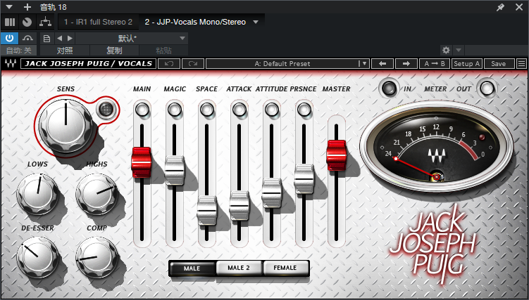
Task: Open the routing diagram icon
Action: pyautogui.click(x=45, y=22)
